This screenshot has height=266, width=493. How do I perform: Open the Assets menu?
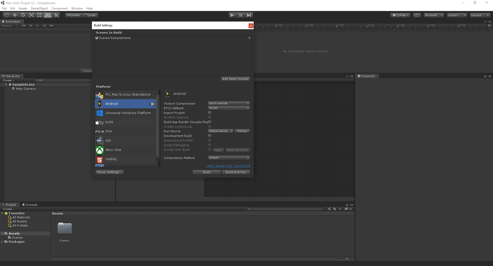23,8
